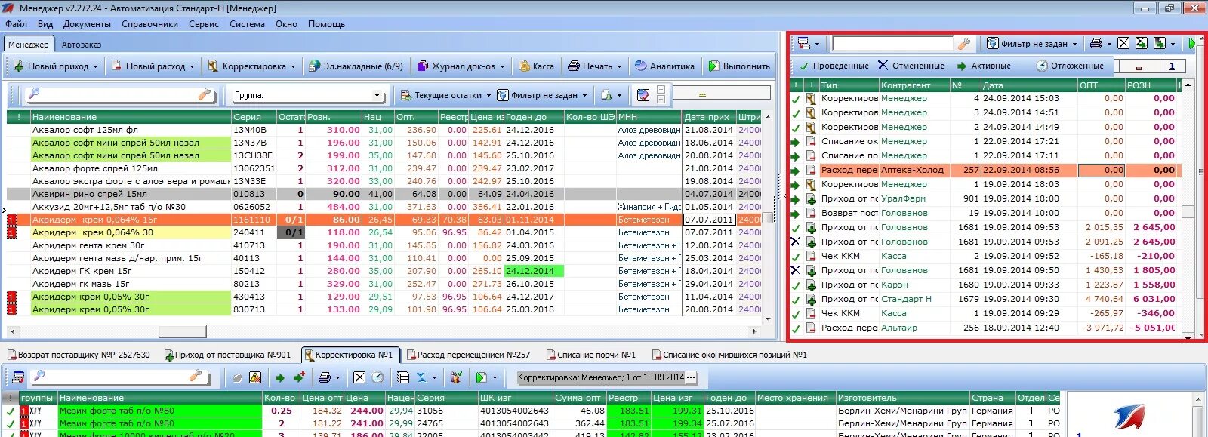This screenshot has height=437, width=1208.
Task: Select the Расход пере Аптека-Холод document row
Action: click(x=985, y=170)
